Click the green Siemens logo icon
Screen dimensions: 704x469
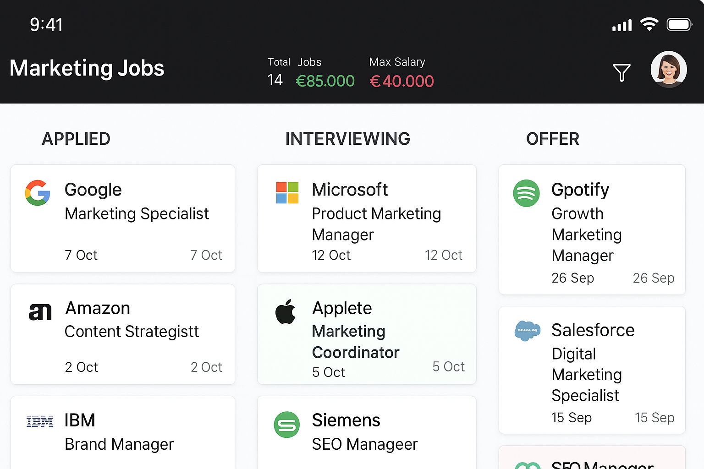[x=287, y=425]
